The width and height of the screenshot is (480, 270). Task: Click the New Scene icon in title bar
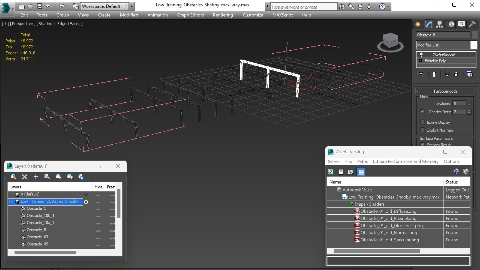point(21,6)
